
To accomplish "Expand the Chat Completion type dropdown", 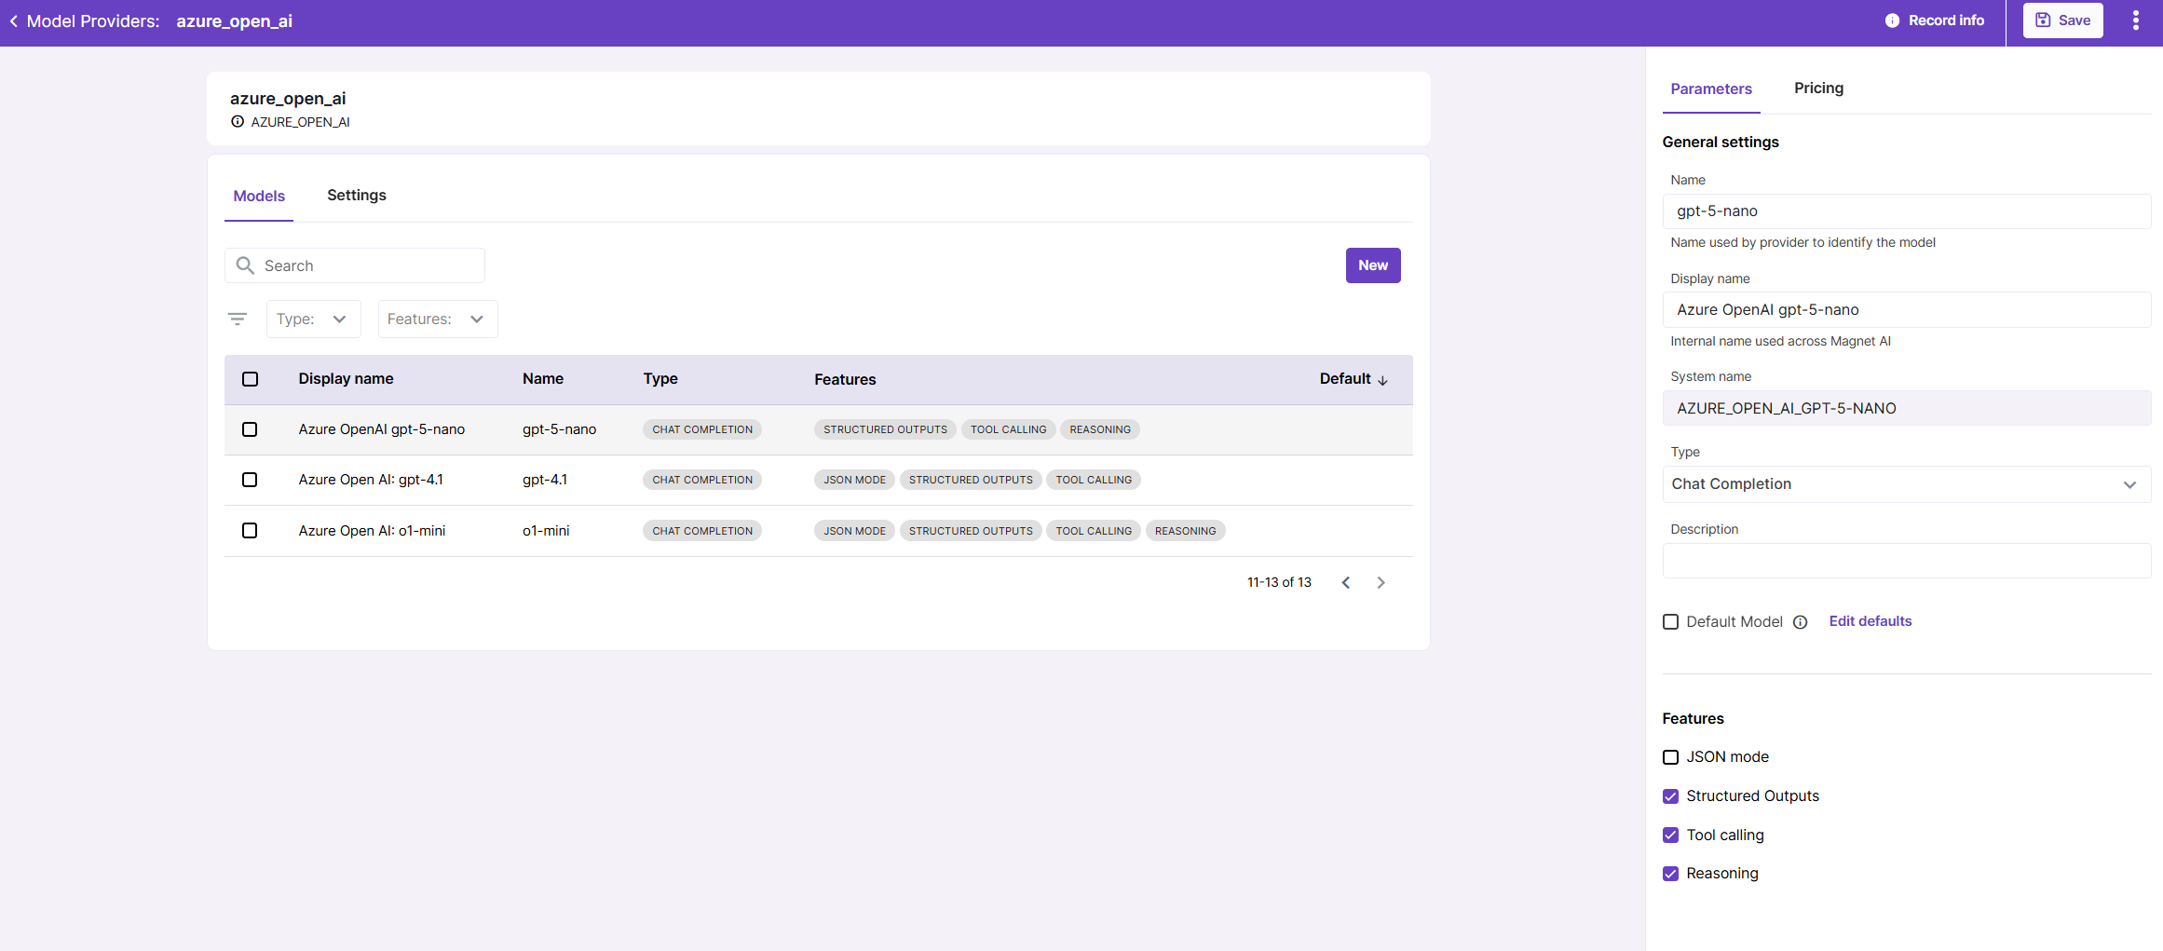I will click(x=1906, y=484).
